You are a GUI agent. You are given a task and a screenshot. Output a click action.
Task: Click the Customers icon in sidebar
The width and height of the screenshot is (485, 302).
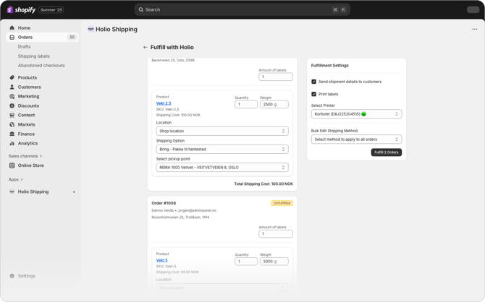pyautogui.click(x=12, y=87)
